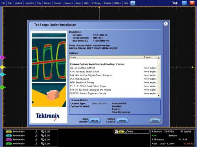The width and height of the screenshot is (197, 147).
Task: Open the File menu
Action: (x=3, y=3)
